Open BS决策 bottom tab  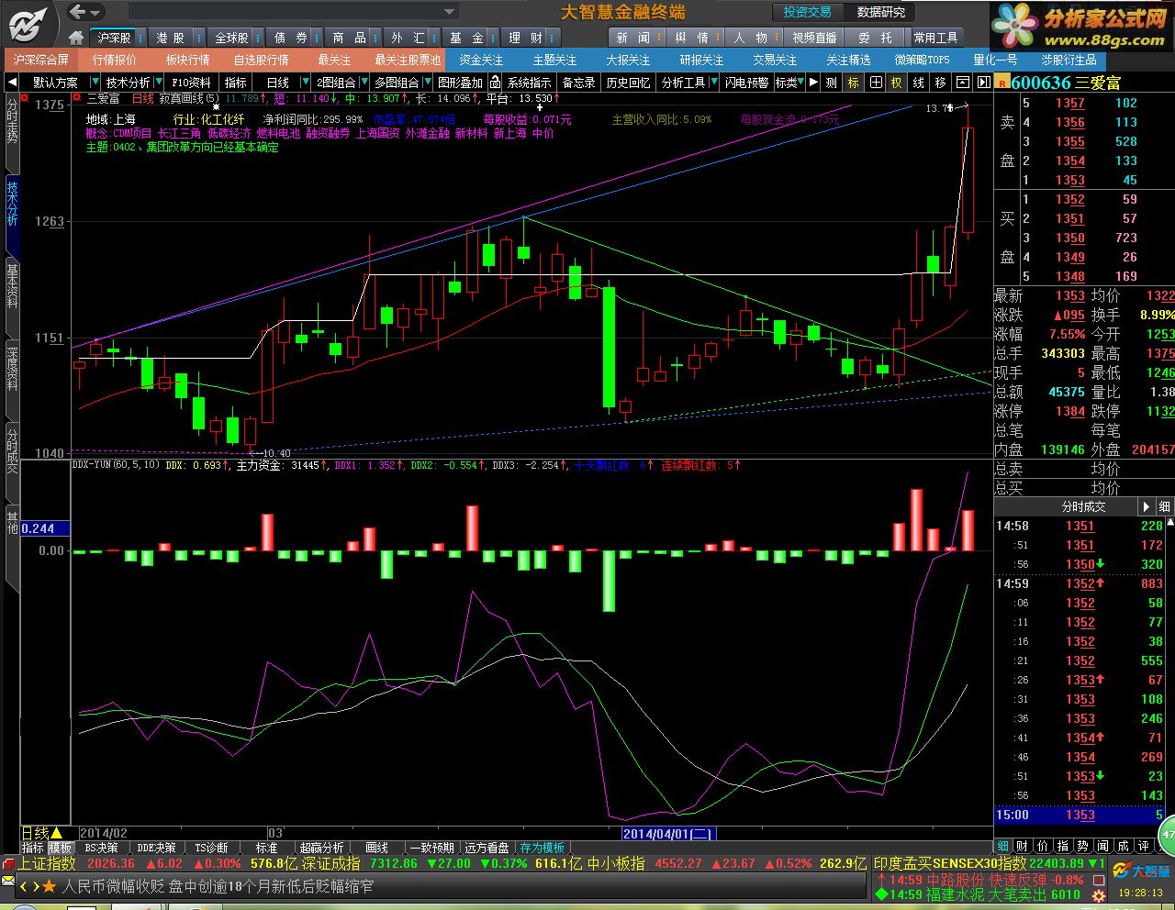point(101,848)
